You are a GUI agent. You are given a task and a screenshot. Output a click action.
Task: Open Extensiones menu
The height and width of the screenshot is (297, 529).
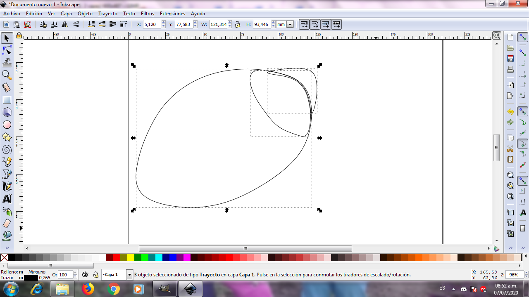pos(172,14)
